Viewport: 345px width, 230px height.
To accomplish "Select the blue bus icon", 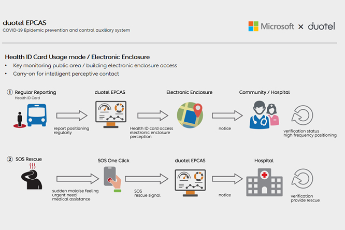I will click(37, 115).
